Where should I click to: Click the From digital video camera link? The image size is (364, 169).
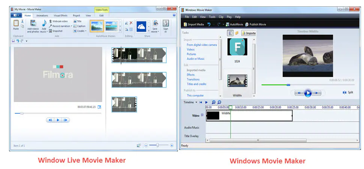click(202, 45)
